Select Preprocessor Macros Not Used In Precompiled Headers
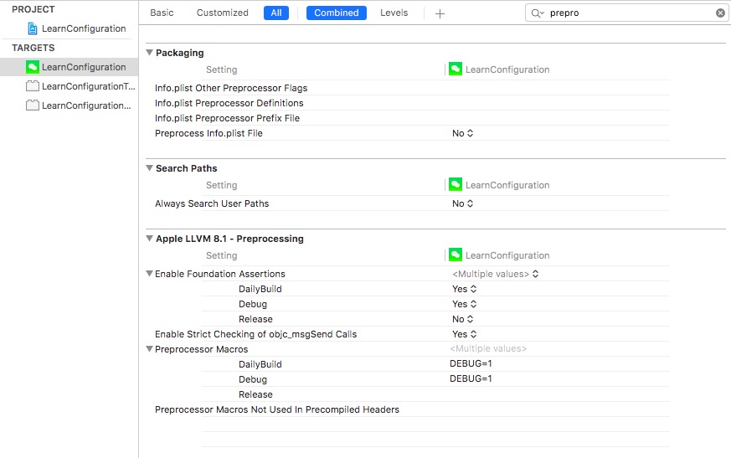This screenshot has height=458, width=731. [277, 409]
